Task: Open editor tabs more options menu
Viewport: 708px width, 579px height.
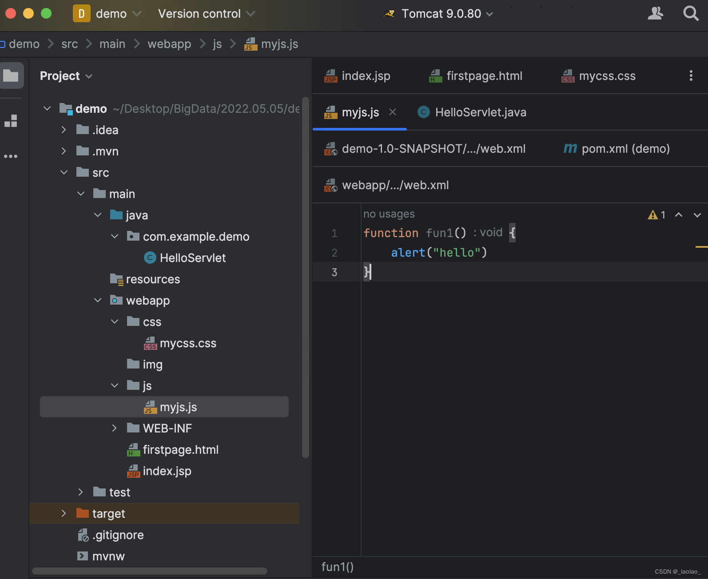Action: [691, 75]
